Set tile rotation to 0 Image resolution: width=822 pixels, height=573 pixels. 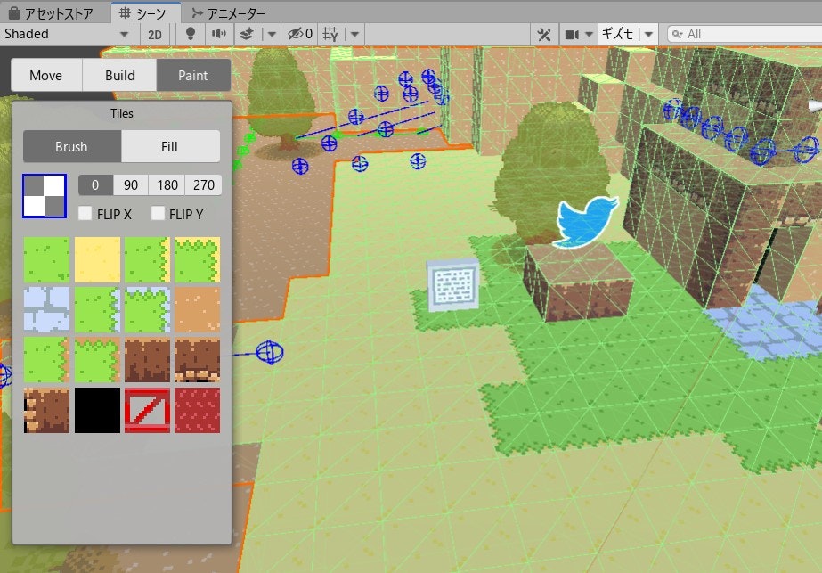(x=95, y=185)
